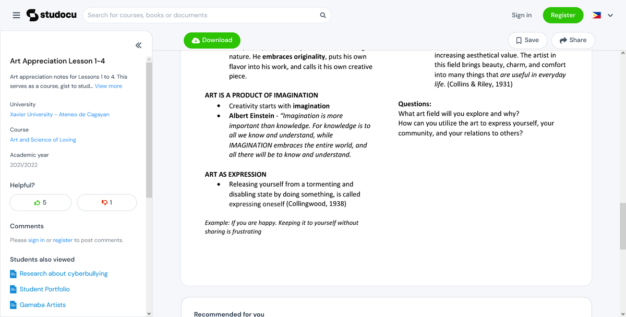
Task: Click the Student Portfolio document icon
Action: point(14,289)
